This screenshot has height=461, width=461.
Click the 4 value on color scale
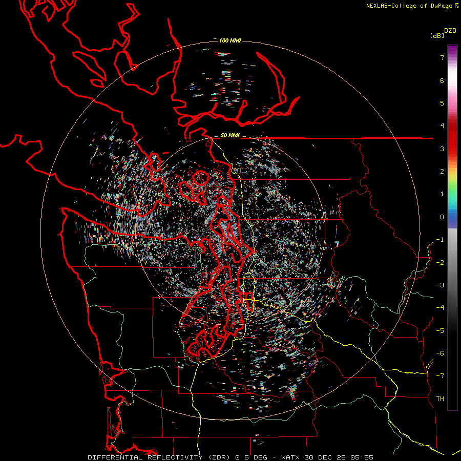tap(442, 126)
